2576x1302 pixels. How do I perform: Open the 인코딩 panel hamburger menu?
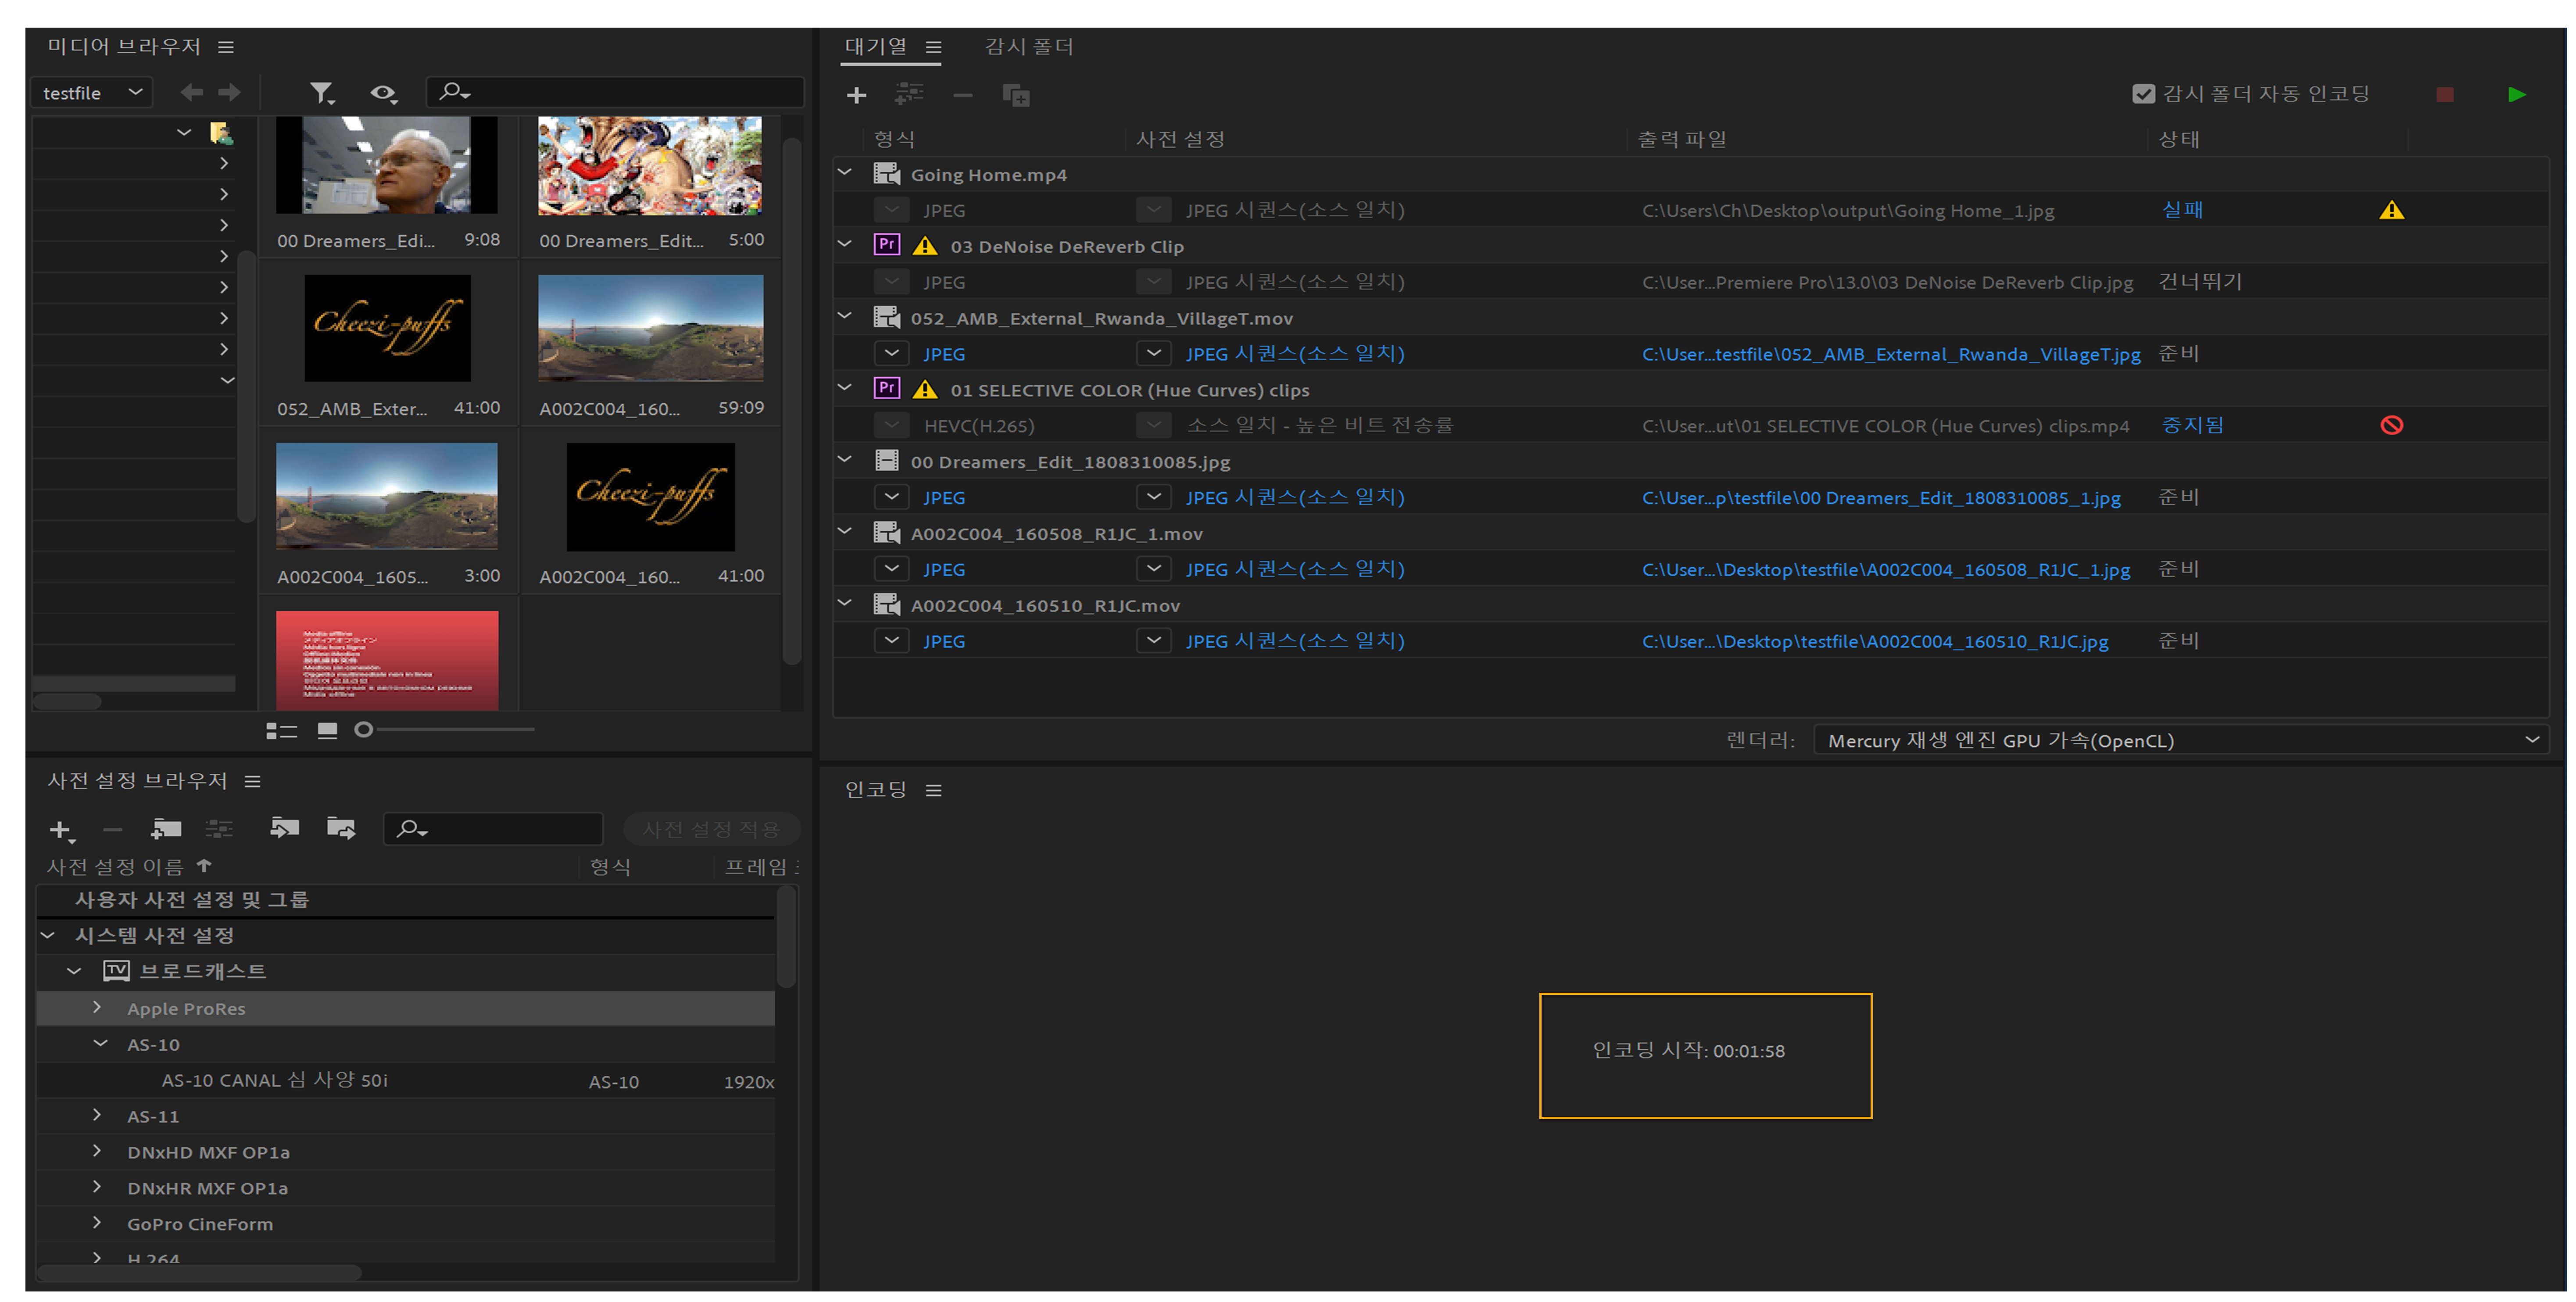pyautogui.click(x=933, y=790)
